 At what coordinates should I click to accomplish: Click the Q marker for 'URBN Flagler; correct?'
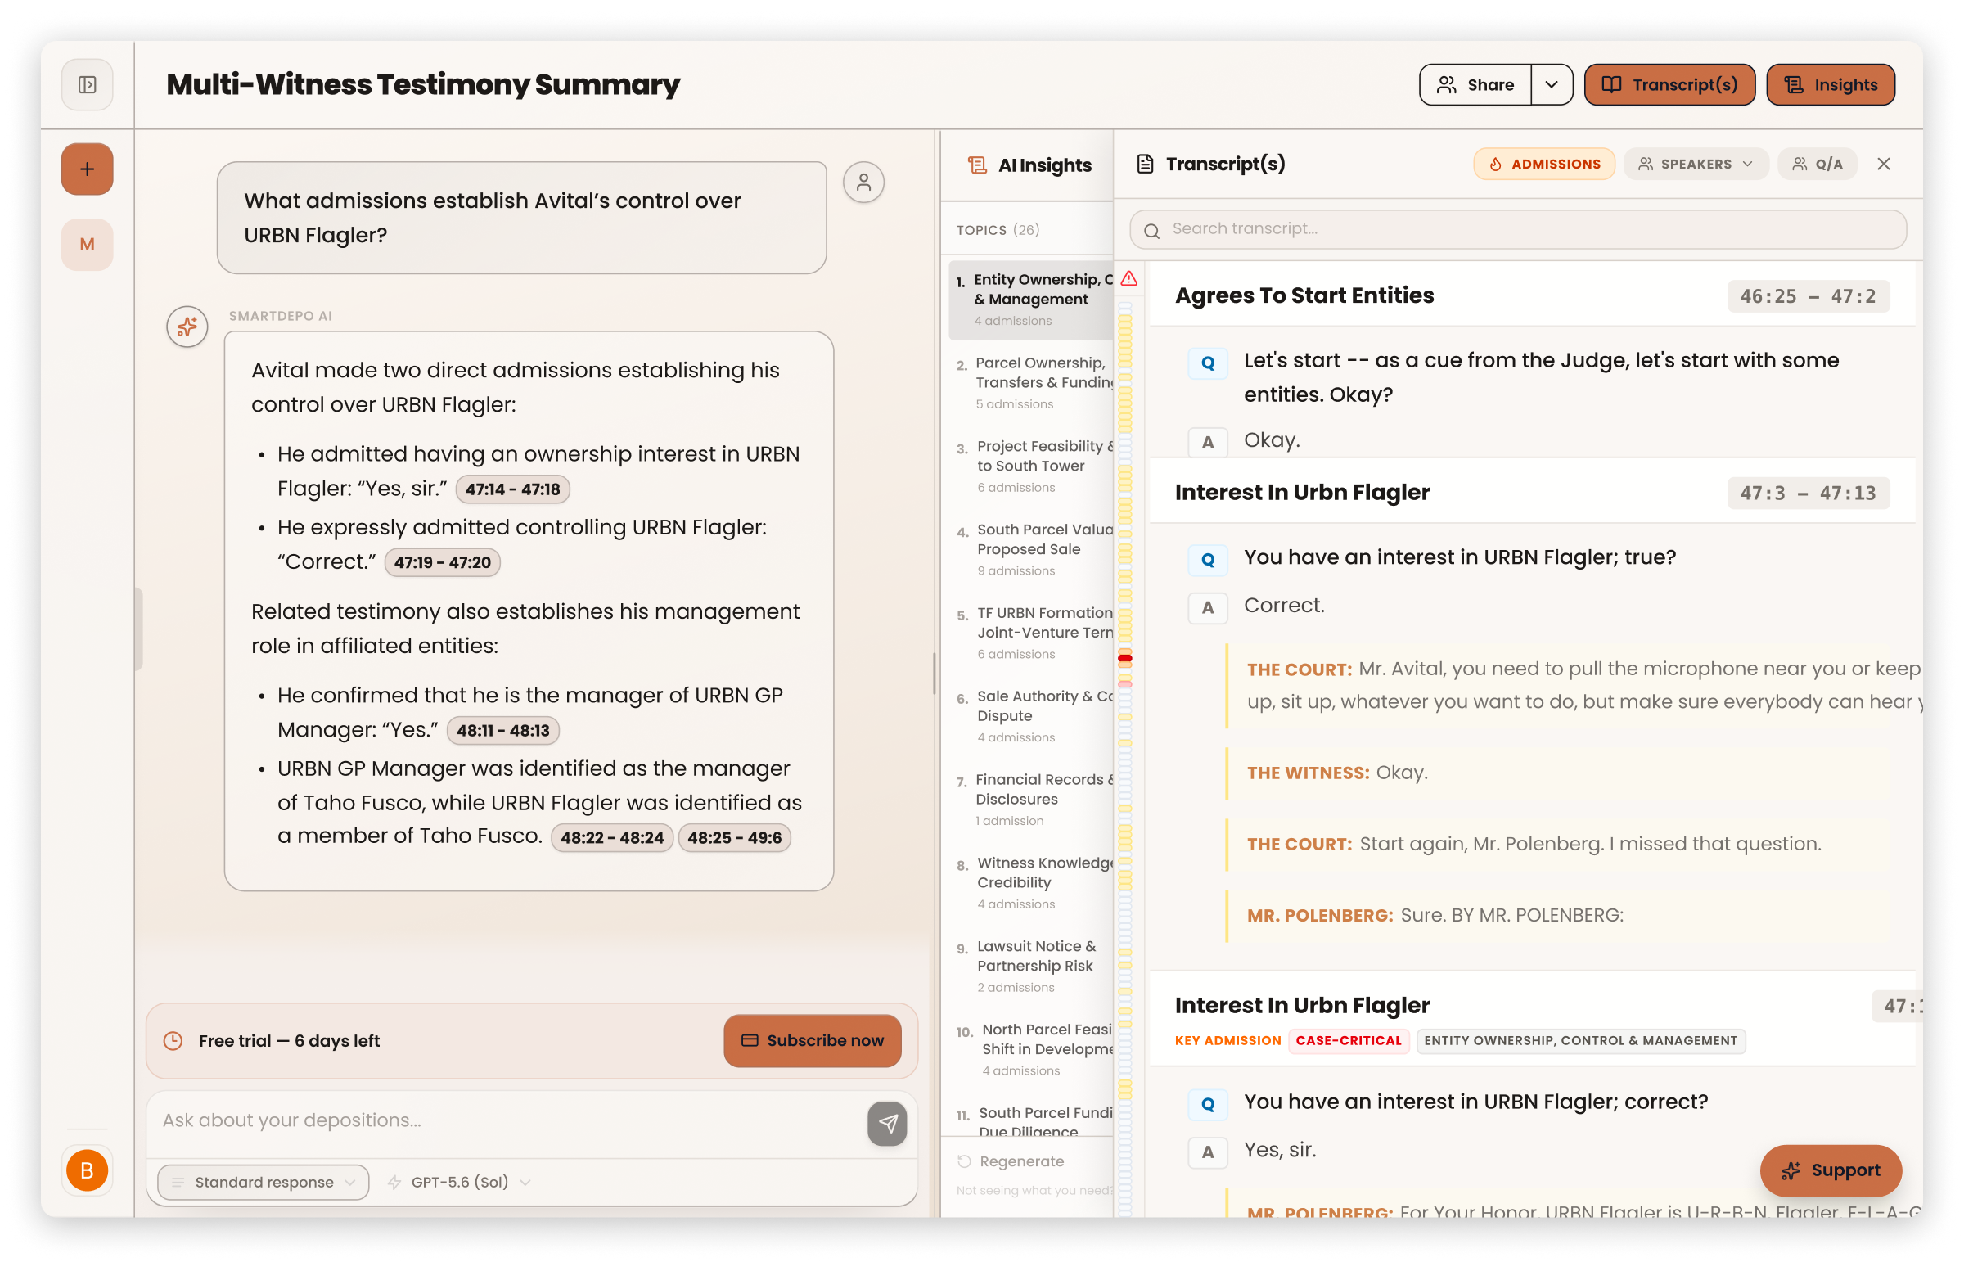click(1208, 1105)
